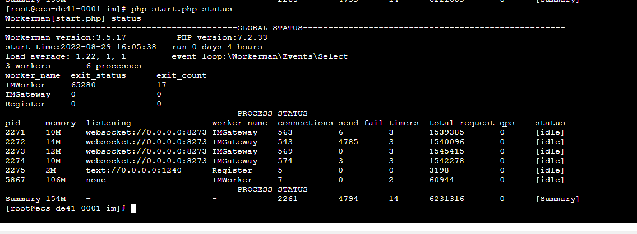The image size is (637, 234).
Task: Click Register in the exit status table
Action: 25,104
